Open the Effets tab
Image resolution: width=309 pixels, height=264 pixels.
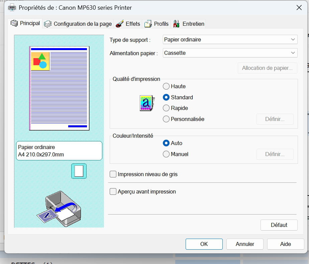[128, 24]
